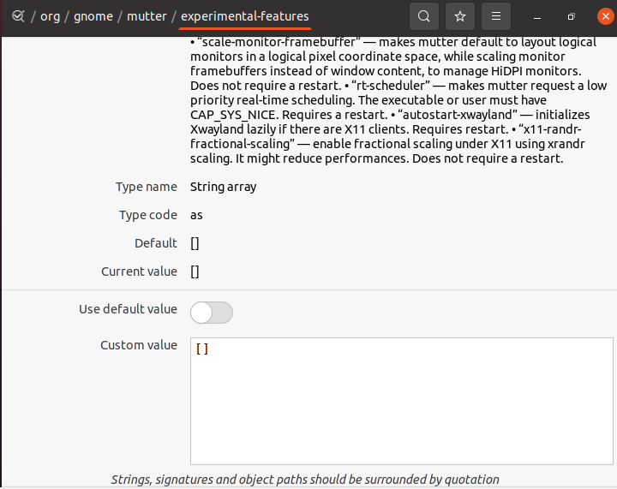The image size is (617, 489).
Task: Click the Type code value as
Action: coord(196,215)
